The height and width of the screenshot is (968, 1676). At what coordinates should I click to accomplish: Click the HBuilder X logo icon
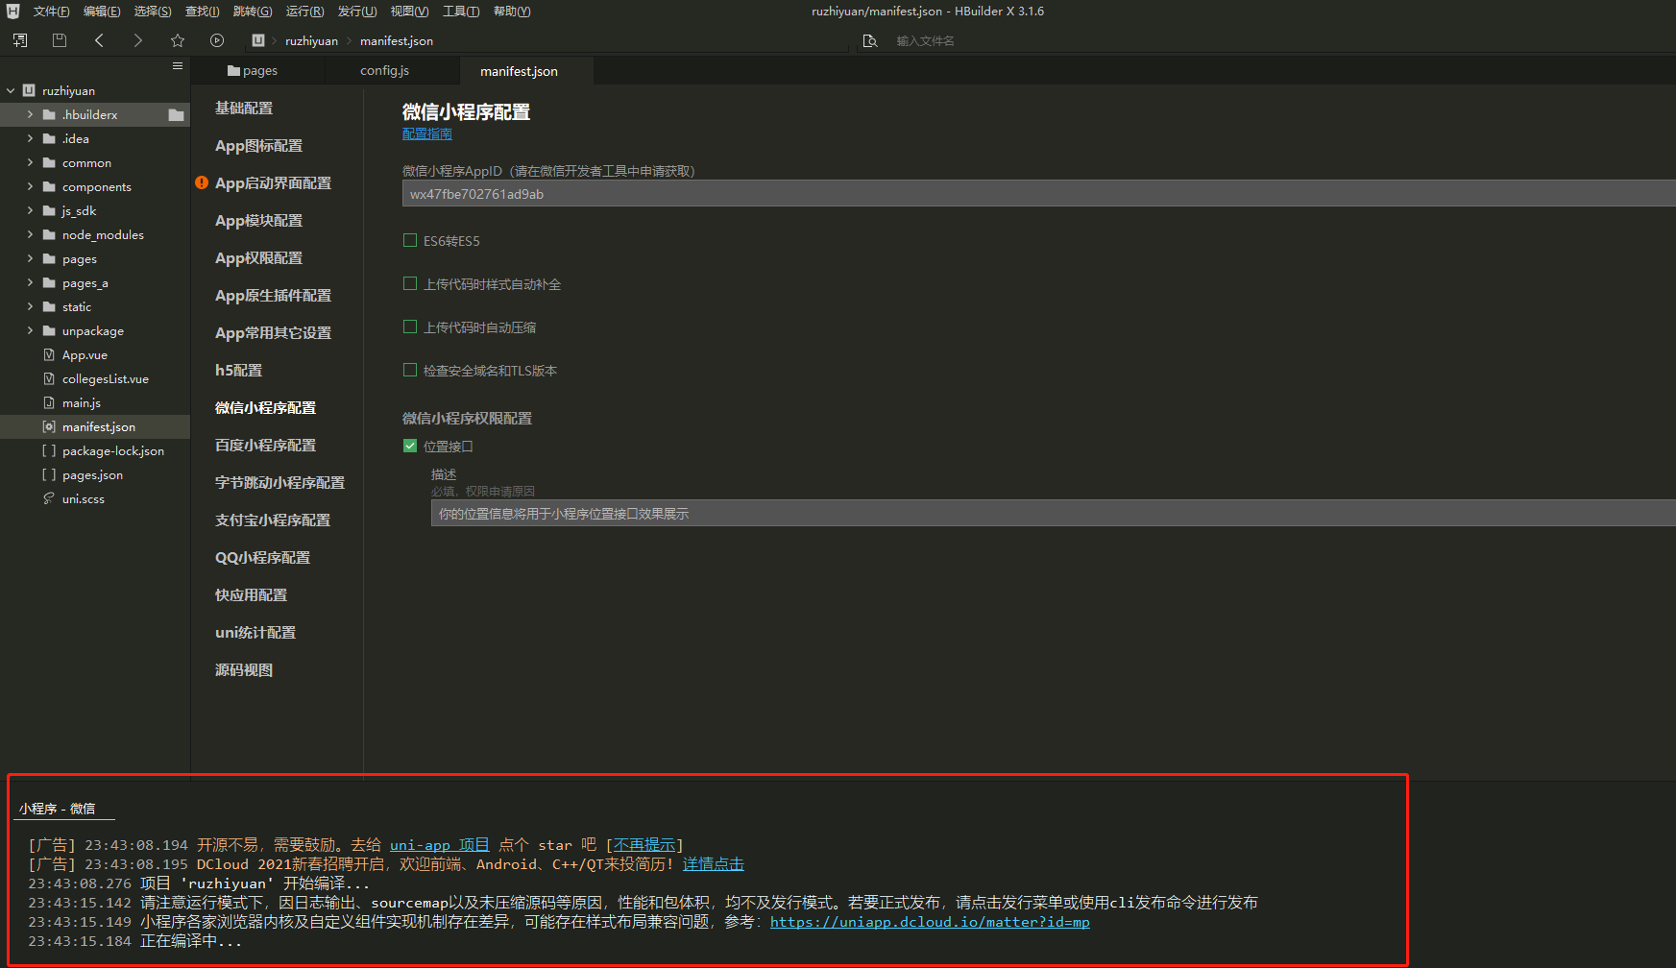click(12, 12)
